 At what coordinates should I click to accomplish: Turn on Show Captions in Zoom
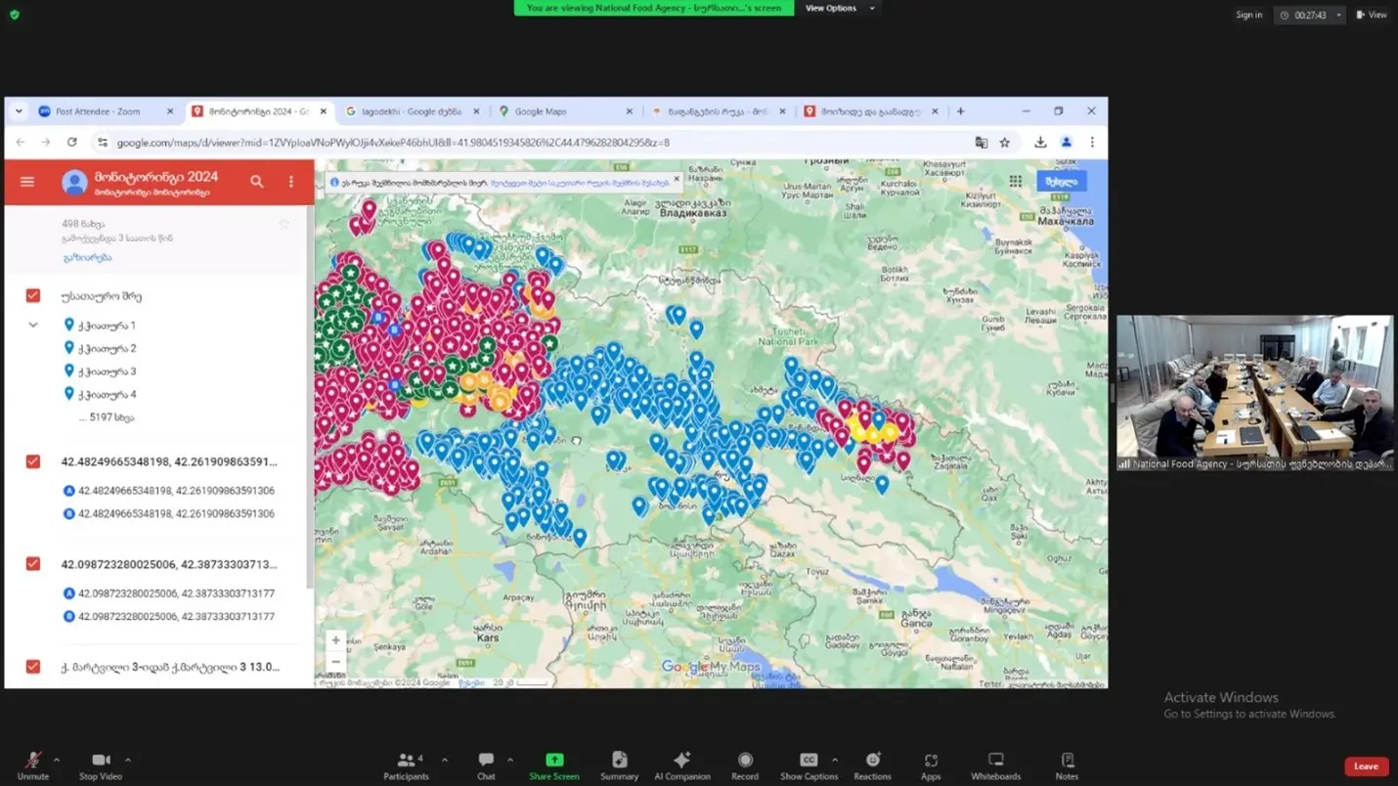[808, 766]
